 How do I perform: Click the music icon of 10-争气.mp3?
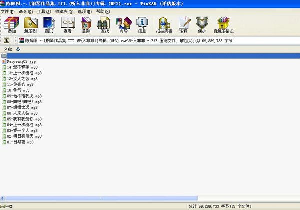pyautogui.click(x=4, y=90)
